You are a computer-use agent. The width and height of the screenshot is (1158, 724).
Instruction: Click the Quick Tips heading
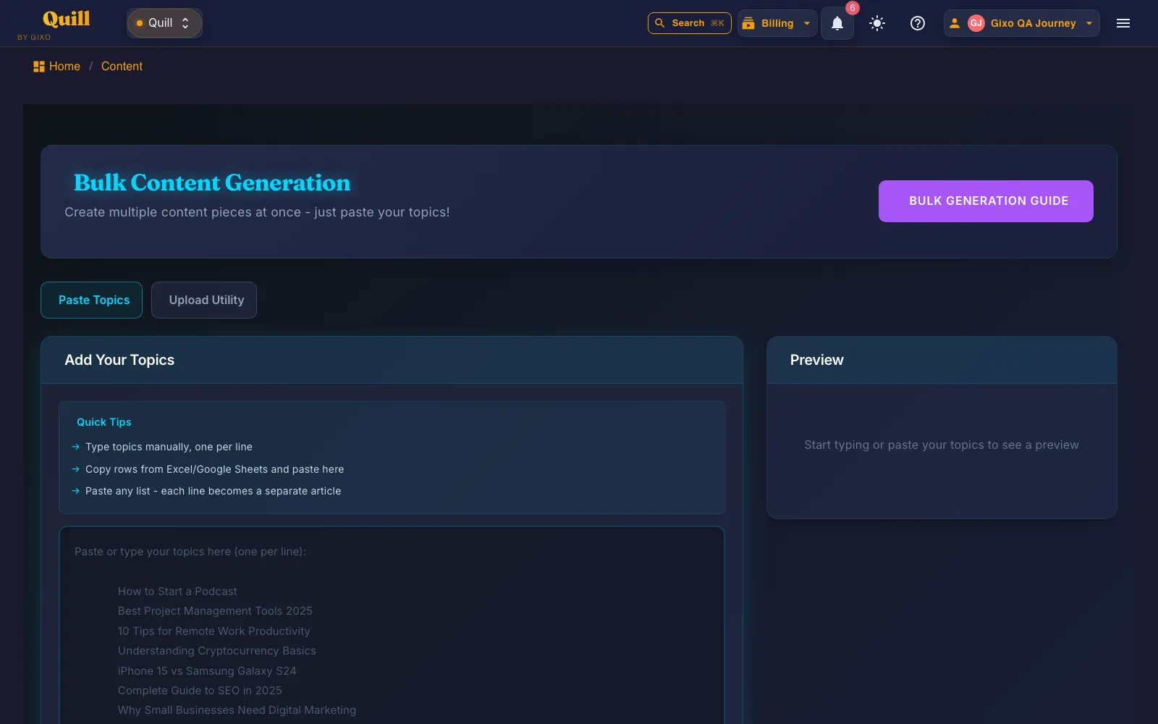click(104, 422)
